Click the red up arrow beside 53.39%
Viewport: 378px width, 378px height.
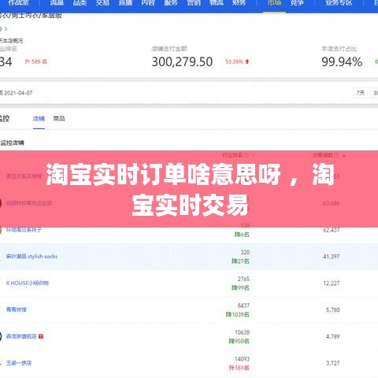coord(247,61)
